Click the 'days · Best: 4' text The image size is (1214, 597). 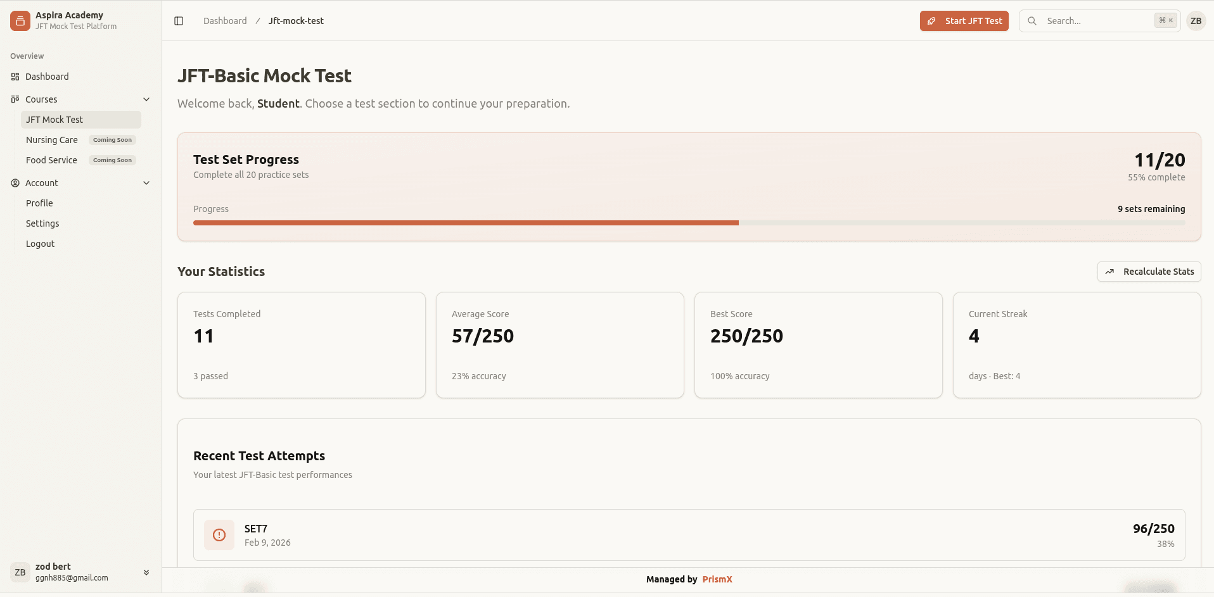point(994,376)
